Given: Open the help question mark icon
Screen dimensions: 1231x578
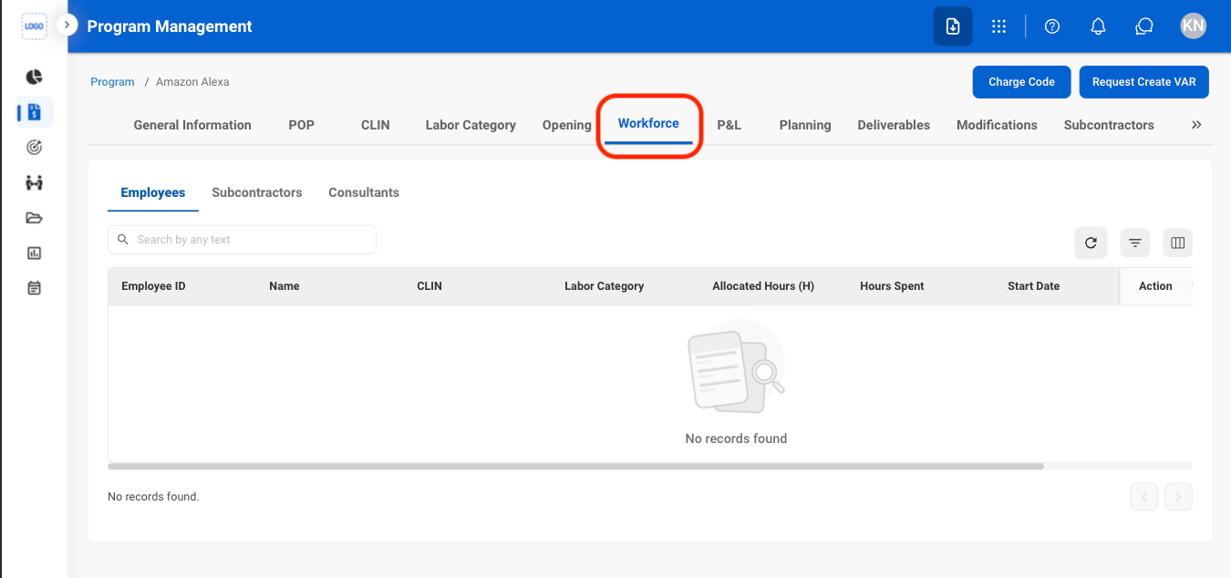Looking at the screenshot, I should tap(1052, 26).
